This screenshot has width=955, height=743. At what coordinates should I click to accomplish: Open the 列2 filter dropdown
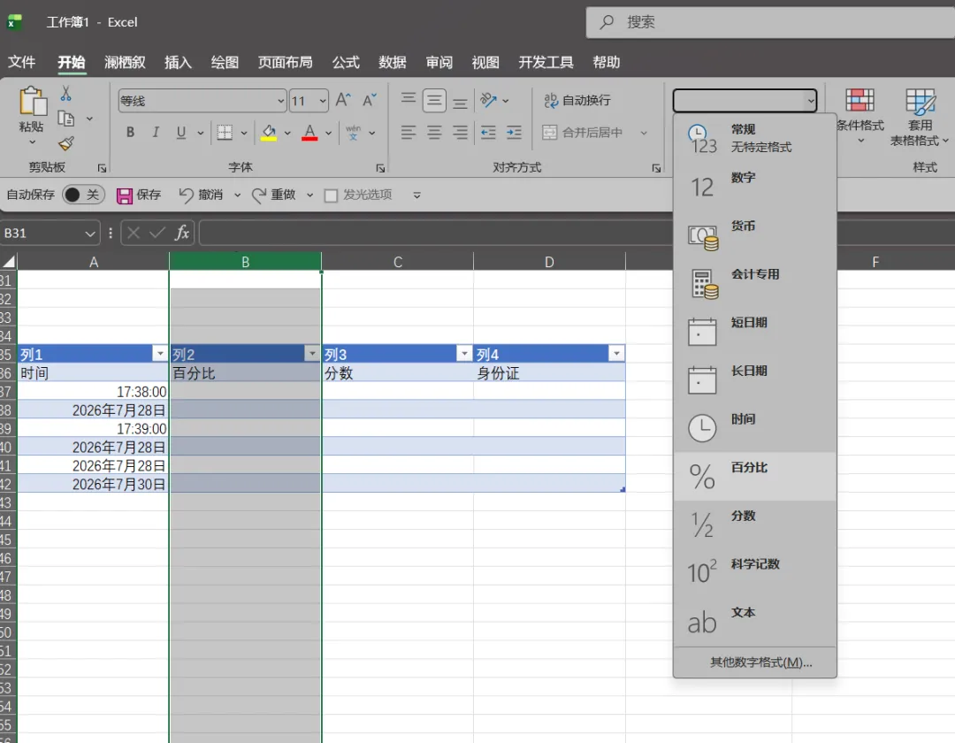pos(312,353)
